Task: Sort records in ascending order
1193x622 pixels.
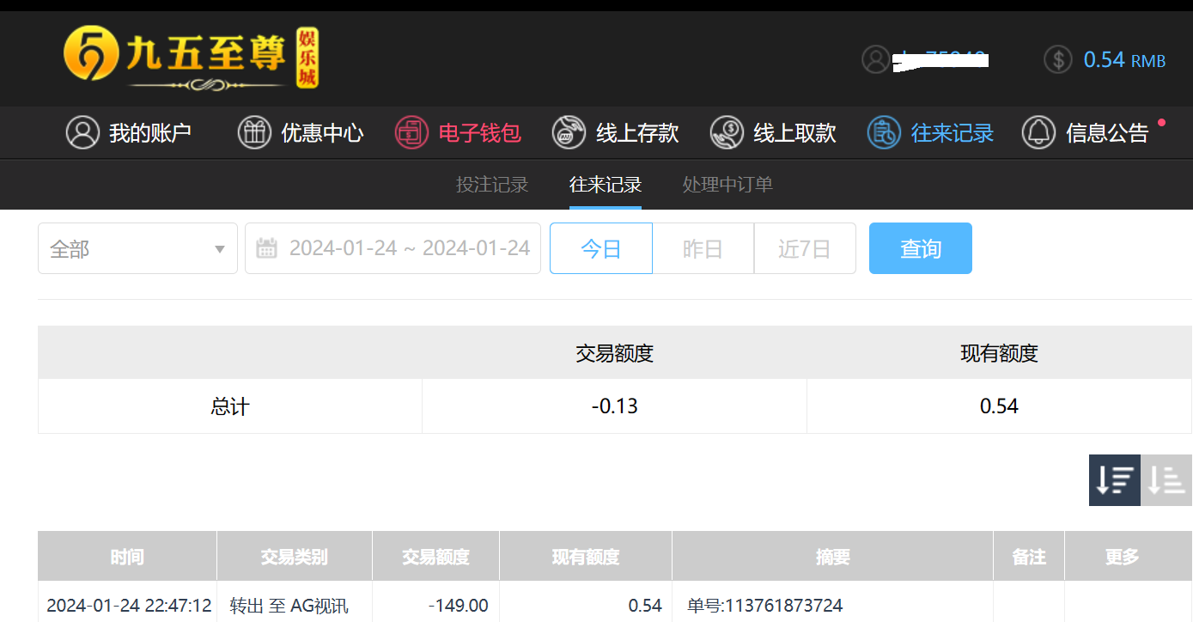Action: click(1166, 480)
